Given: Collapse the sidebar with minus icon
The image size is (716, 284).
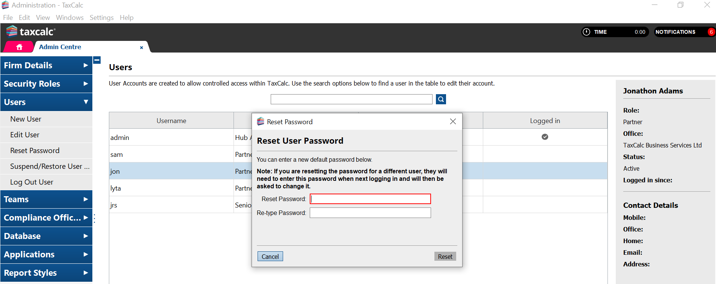Looking at the screenshot, I should pyautogui.click(x=97, y=60).
